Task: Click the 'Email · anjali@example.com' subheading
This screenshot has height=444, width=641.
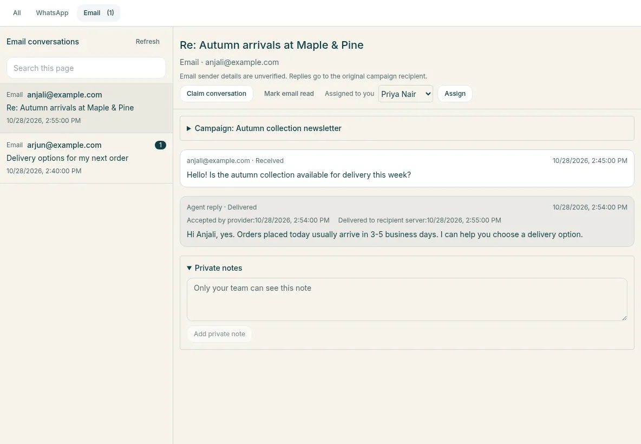Action: pos(230,62)
